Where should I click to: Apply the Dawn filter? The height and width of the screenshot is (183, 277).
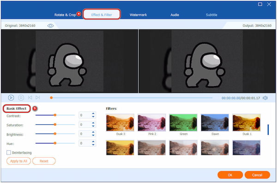point(215,123)
